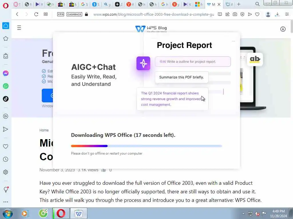Open Messenger in the sidebar
This screenshot has width=293, height=219.
[x=6, y=73]
